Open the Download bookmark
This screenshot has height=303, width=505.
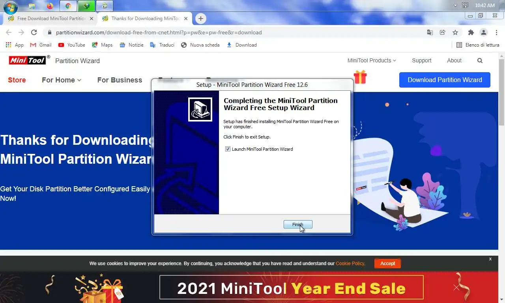(x=241, y=45)
